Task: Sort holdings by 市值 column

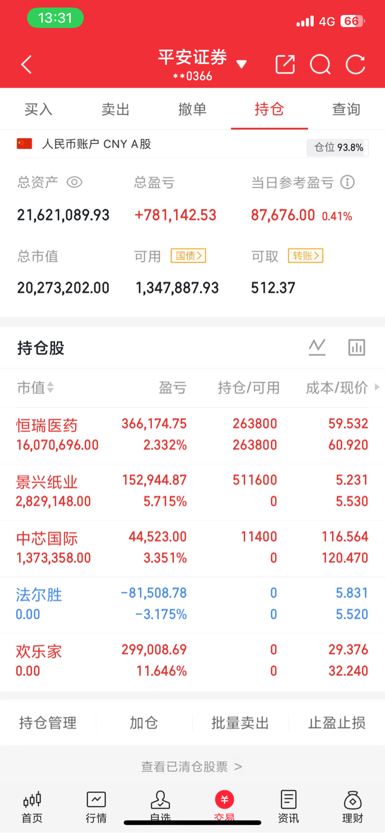Action: coord(35,387)
